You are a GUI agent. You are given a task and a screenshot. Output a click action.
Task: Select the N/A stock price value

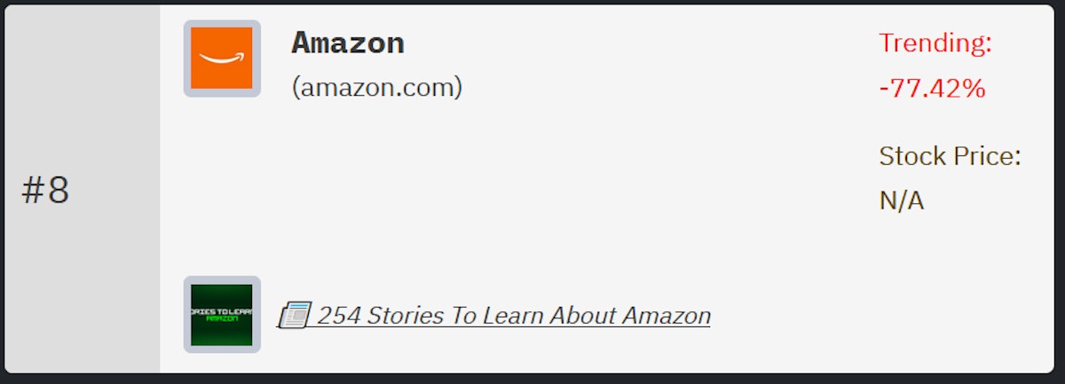[x=902, y=200]
